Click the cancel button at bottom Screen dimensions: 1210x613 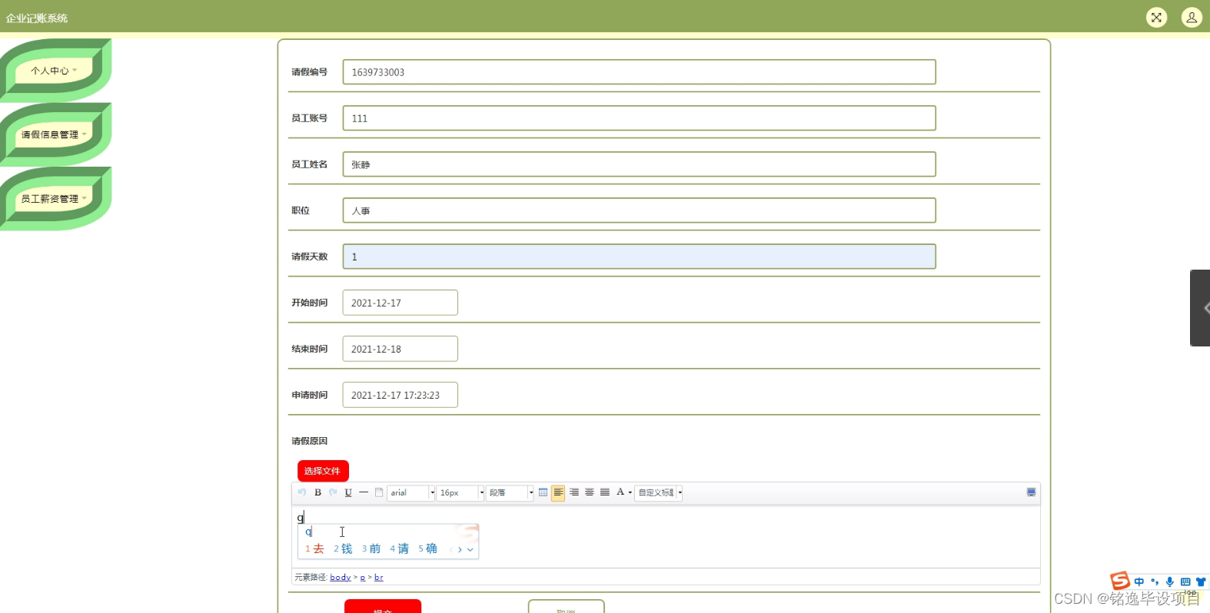coord(567,606)
